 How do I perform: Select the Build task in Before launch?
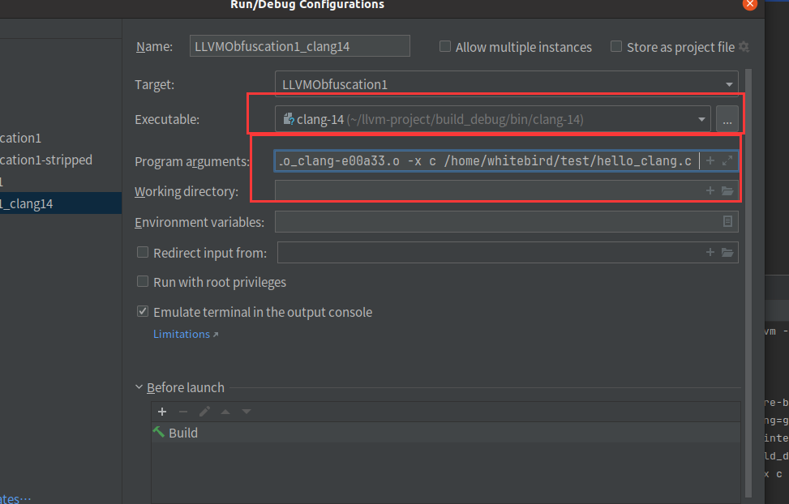coord(445,433)
